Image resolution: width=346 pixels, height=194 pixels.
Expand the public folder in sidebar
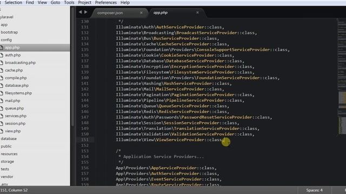pyautogui.click(x=6, y=146)
